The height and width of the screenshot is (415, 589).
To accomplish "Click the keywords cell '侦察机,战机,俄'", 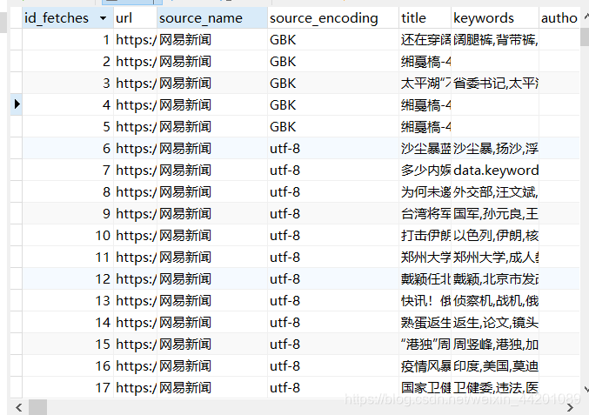I will [x=495, y=300].
